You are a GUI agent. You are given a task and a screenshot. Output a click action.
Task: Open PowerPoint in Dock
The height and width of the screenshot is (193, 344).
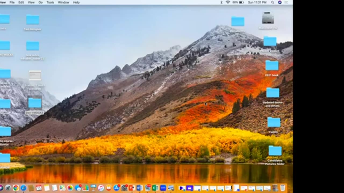[x=132, y=188]
